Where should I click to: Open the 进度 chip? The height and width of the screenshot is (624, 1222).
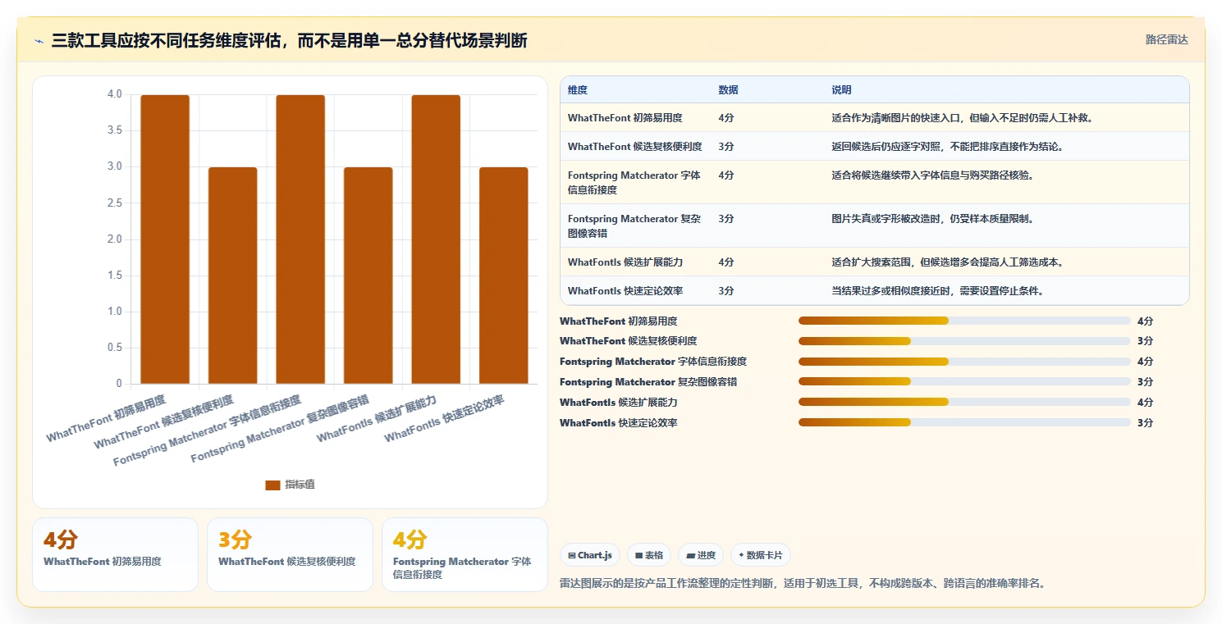701,555
